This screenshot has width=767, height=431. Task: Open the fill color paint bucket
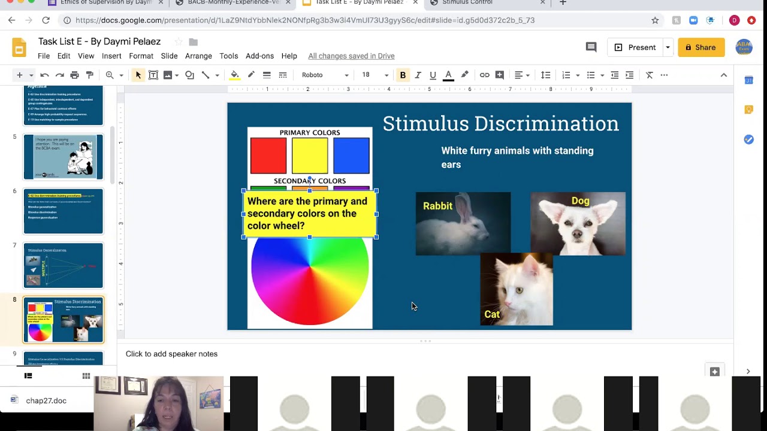(x=235, y=75)
